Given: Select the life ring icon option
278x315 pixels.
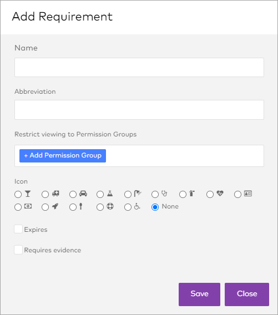Looking at the screenshot, I should (x=100, y=207).
